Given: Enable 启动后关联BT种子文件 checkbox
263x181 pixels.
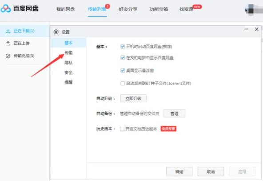Looking at the screenshot, I should coord(123,83).
